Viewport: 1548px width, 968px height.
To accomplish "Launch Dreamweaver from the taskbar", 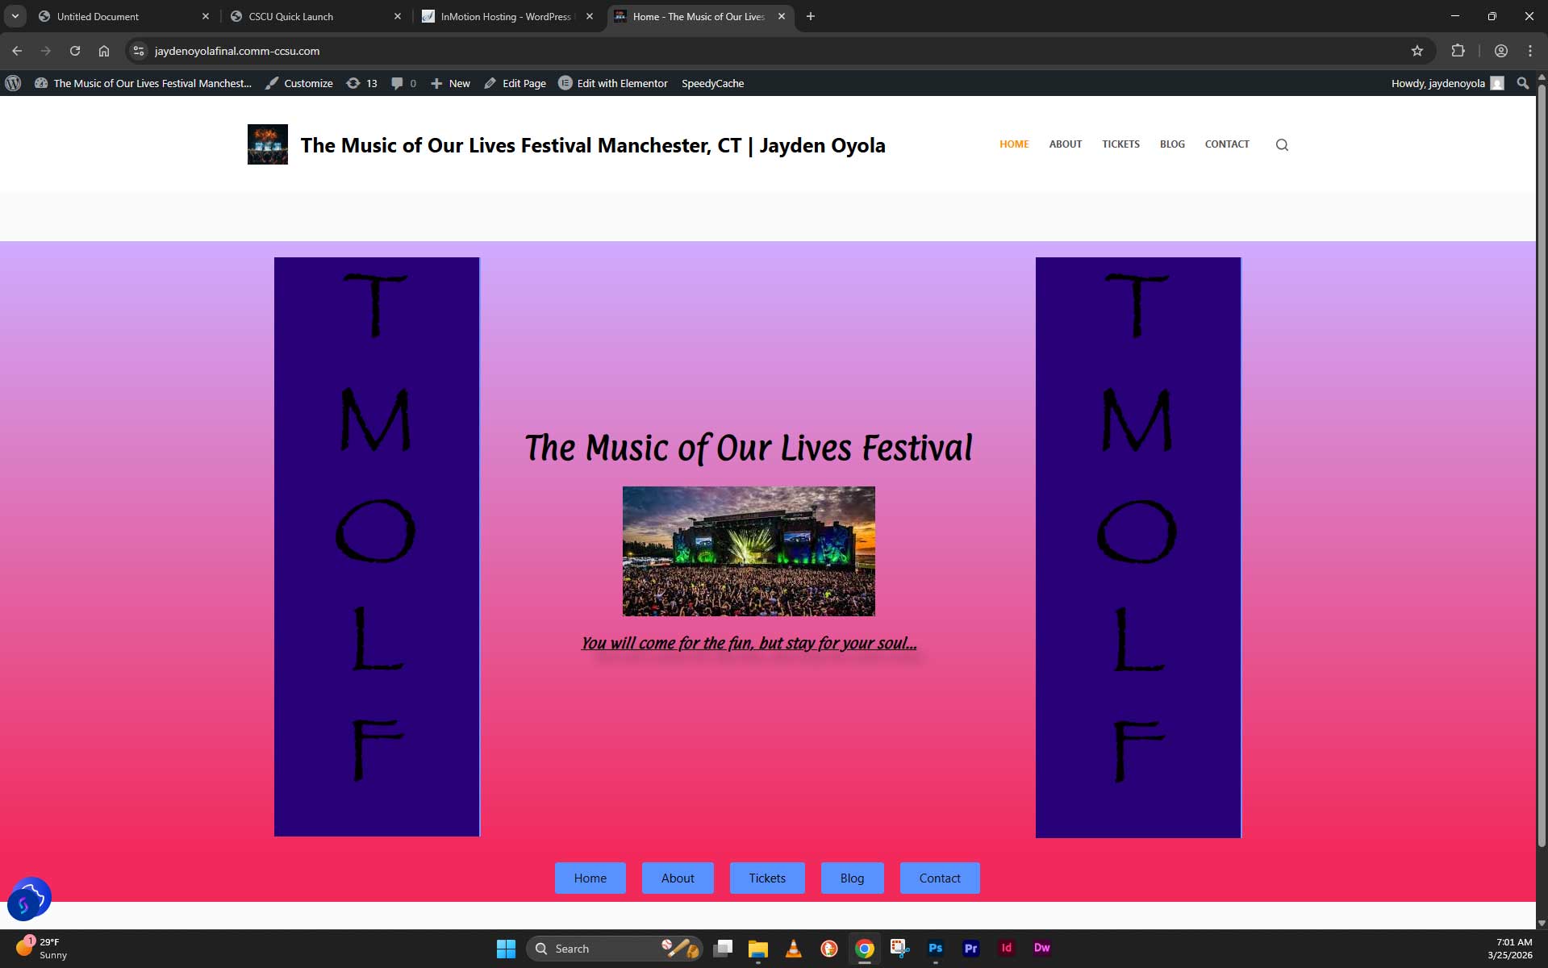I will point(1041,948).
